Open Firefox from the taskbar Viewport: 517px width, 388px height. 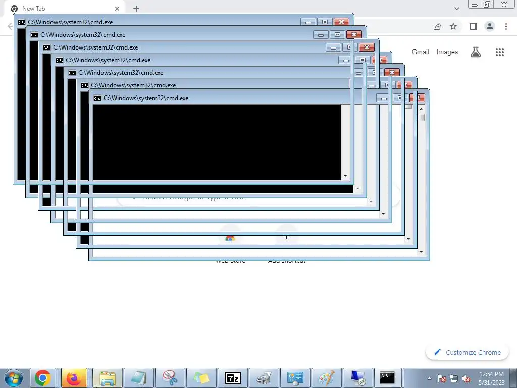[74, 378]
